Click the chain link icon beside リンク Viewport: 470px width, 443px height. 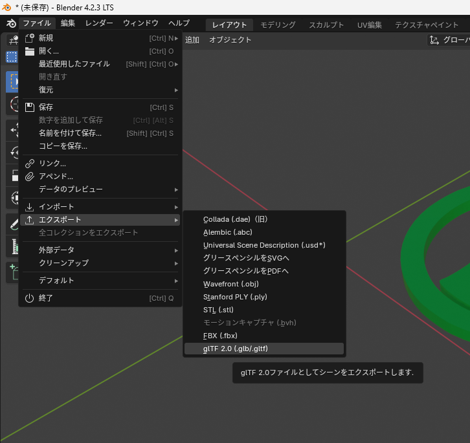point(29,164)
